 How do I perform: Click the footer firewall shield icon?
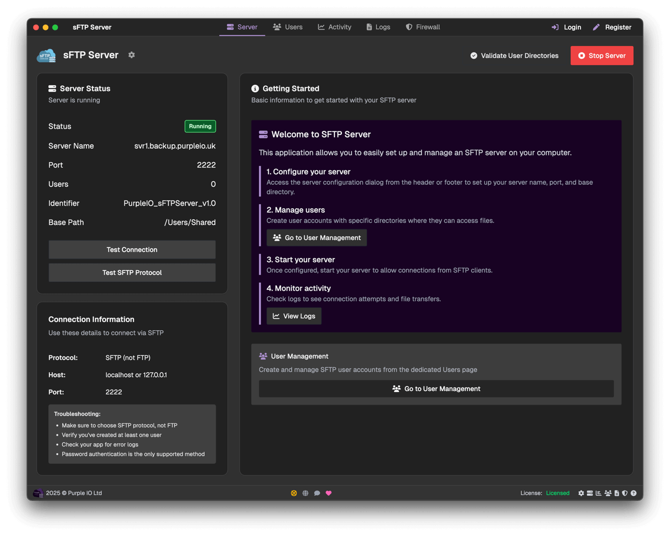(624, 493)
